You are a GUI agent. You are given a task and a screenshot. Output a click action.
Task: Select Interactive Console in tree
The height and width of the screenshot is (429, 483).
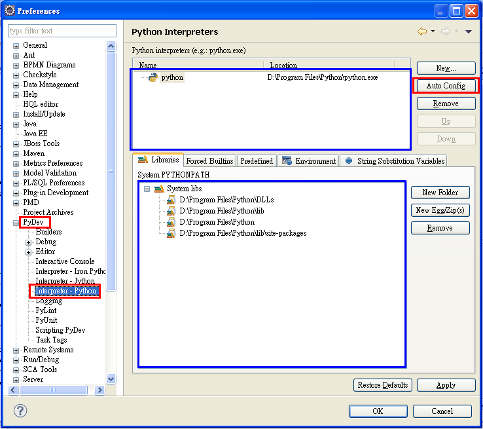[x=65, y=261]
